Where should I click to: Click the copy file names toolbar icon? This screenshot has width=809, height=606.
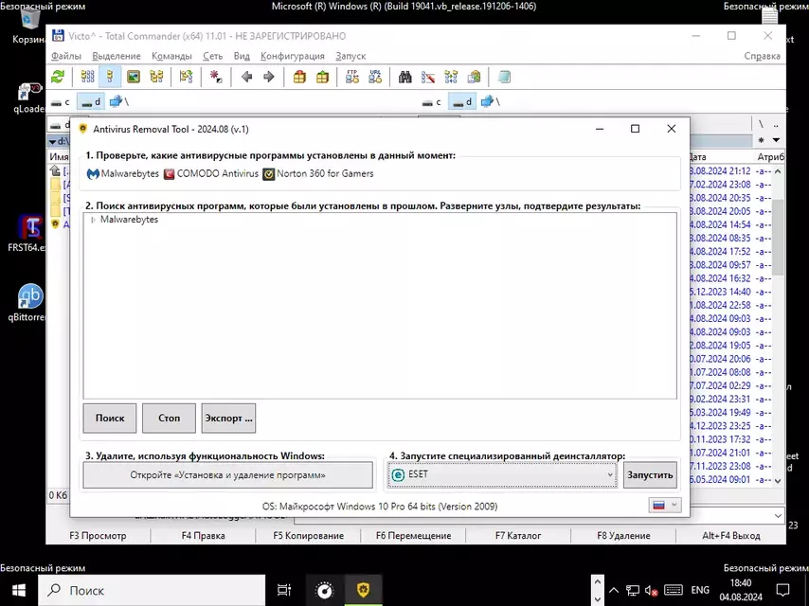point(474,77)
